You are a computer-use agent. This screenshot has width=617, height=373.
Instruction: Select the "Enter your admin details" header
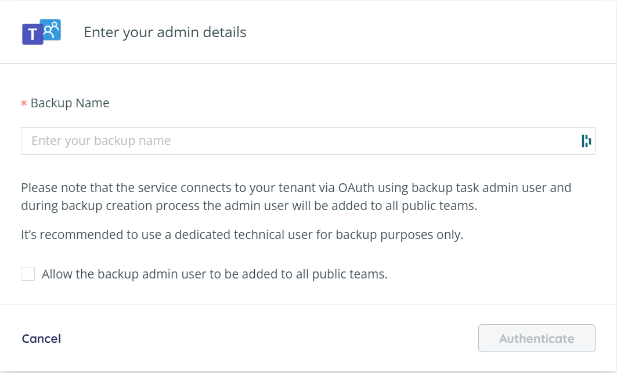tap(165, 32)
